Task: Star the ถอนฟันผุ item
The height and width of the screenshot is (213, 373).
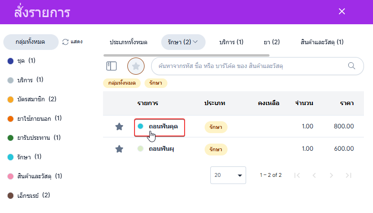Action: pyautogui.click(x=119, y=149)
